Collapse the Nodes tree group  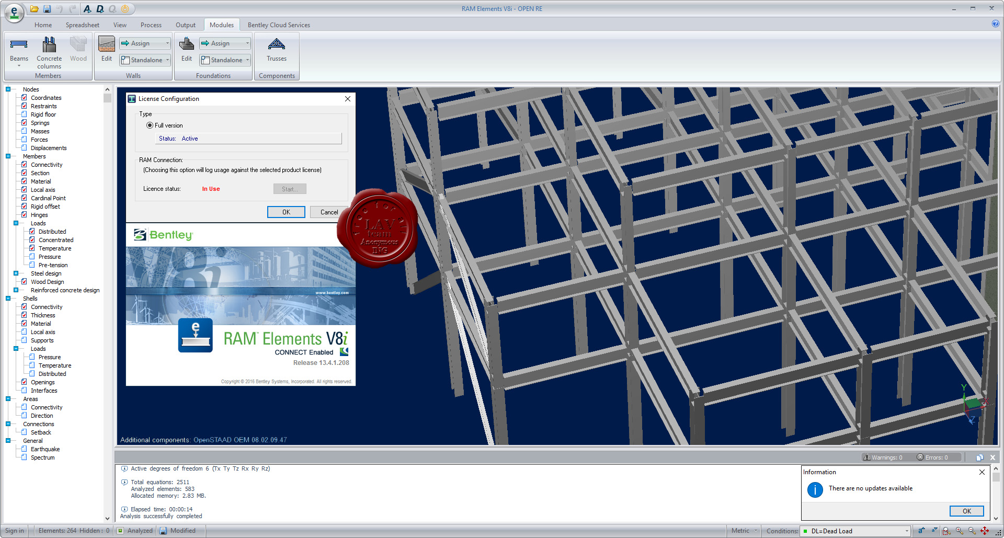coord(8,89)
